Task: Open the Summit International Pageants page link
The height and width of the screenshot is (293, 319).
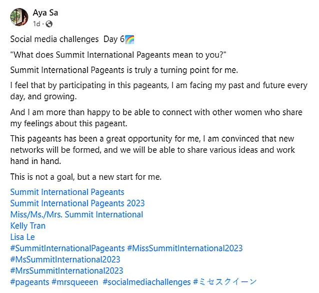Action: [67, 192]
